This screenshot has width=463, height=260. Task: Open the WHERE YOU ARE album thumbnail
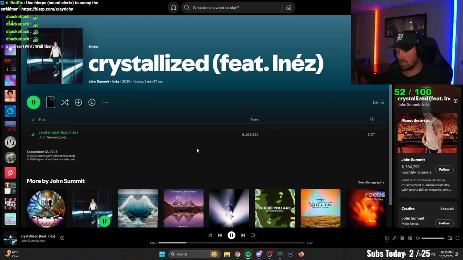coord(275,208)
